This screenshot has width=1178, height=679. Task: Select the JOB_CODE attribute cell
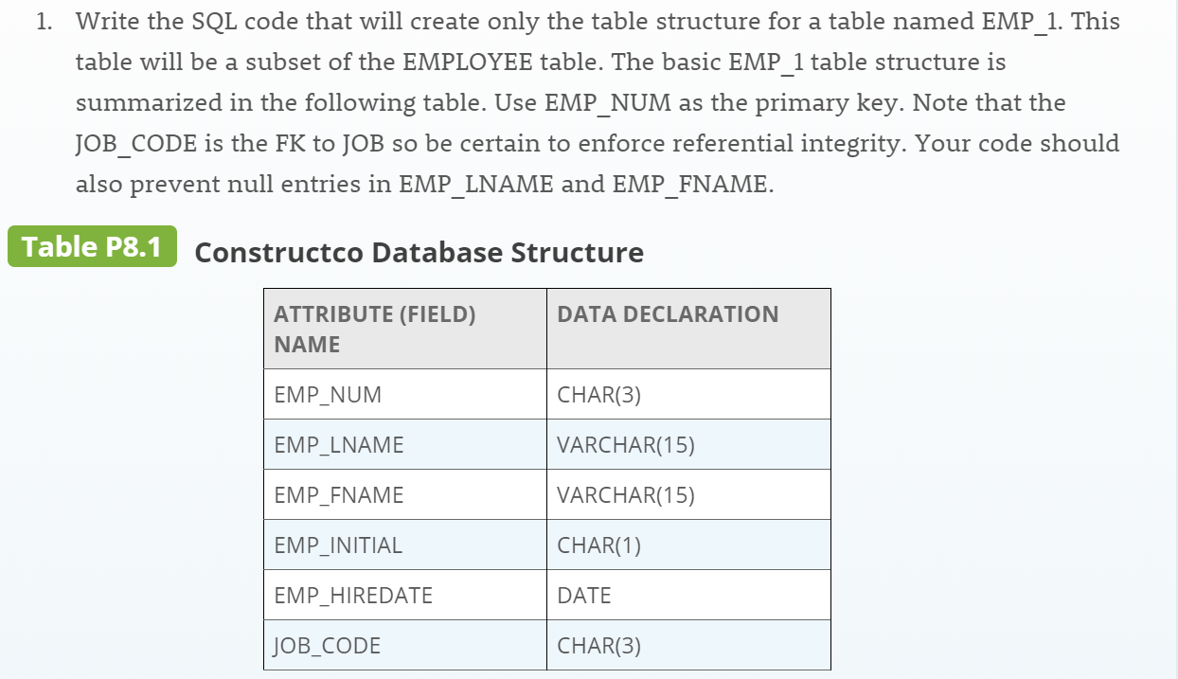(x=405, y=646)
